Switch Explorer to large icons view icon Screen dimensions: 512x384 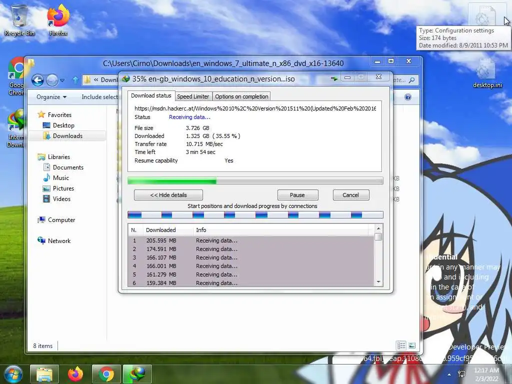click(412, 345)
